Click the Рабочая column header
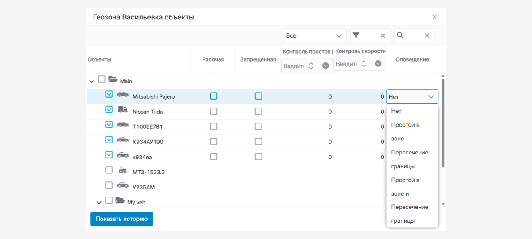The image size is (532, 239). pyautogui.click(x=213, y=59)
